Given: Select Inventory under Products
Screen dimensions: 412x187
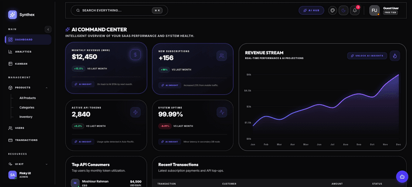Looking at the screenshot, I should click(x=26, y=117).
